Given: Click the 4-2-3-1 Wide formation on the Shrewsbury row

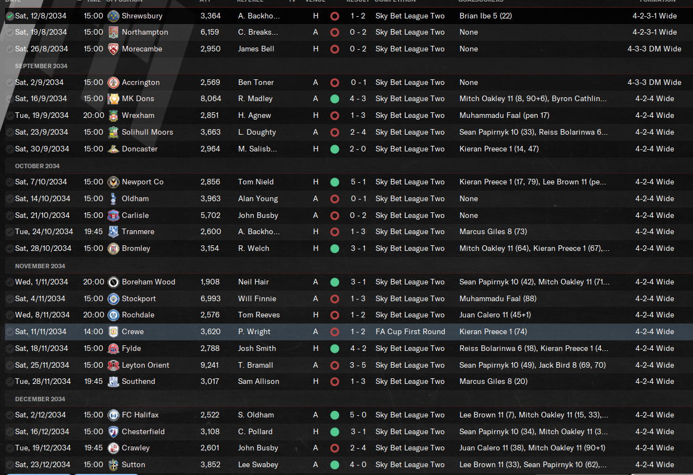Looking at the screenshot, I should pyautogui.click(x=654, y=16).
